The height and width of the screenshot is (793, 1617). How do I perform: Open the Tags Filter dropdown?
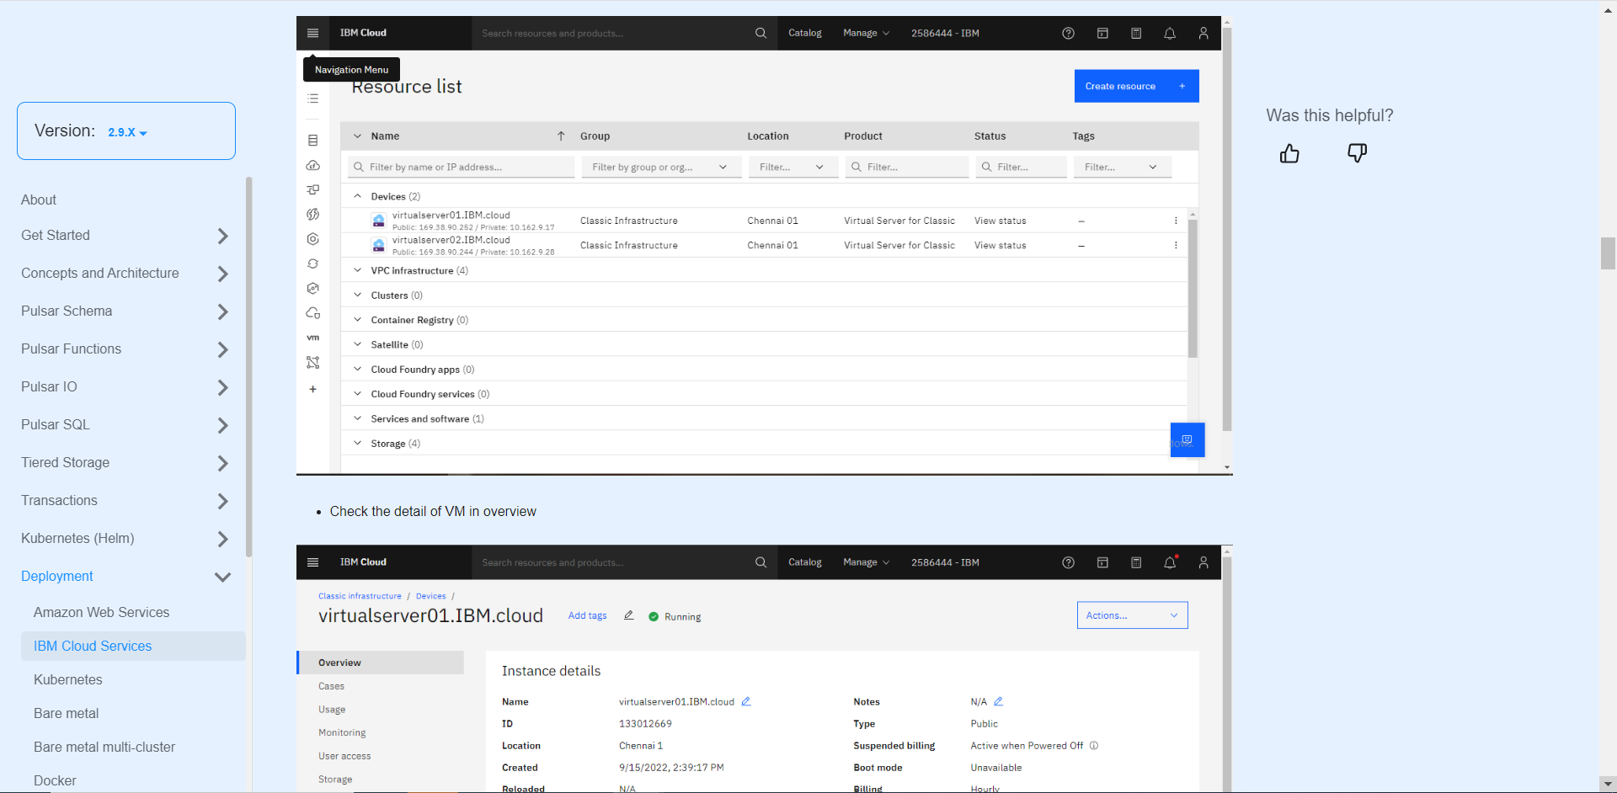point(1123,167)
